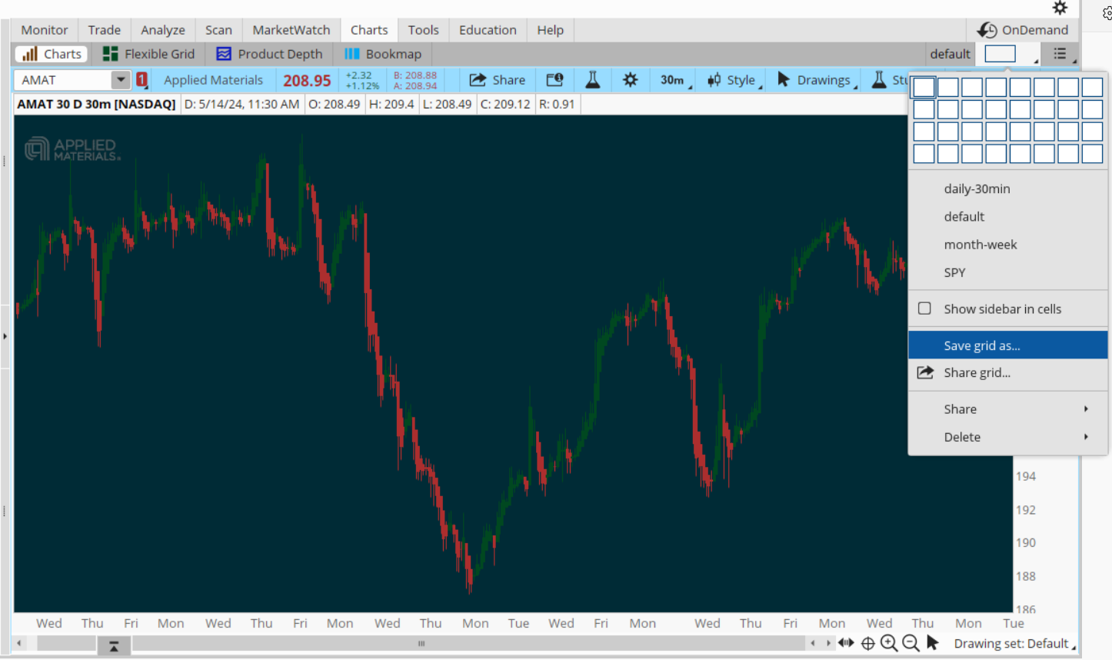Switch to the Scan tab
This screenshot has width=1112, height=660.
tap(218, 30)
